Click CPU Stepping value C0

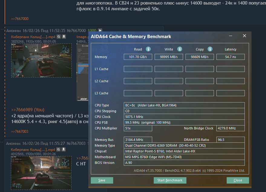184,111
